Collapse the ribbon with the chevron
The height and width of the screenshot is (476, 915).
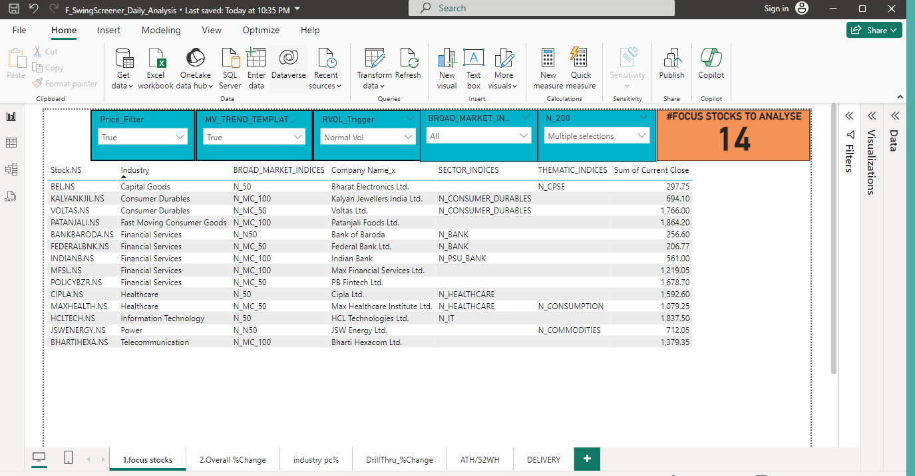pyautogui.click(x=900, y=98)
